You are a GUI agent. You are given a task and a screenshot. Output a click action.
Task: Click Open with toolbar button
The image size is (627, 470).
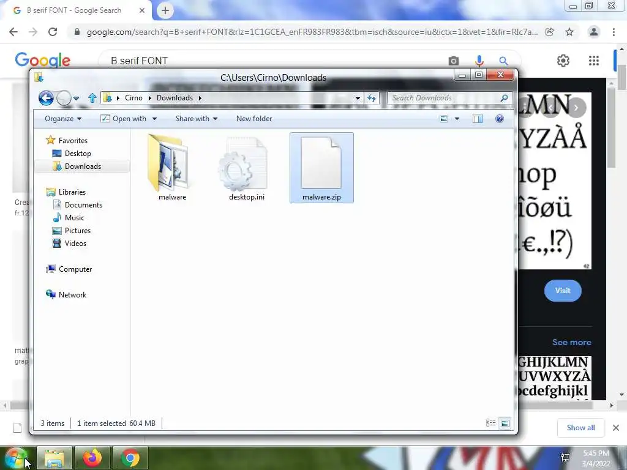click(x=124, y=119)
